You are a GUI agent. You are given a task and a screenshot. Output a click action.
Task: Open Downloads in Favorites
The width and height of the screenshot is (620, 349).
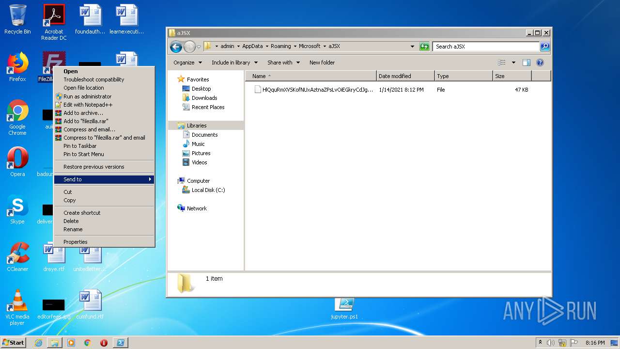[204, 98]
